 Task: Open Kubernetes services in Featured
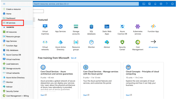[138, 29]
